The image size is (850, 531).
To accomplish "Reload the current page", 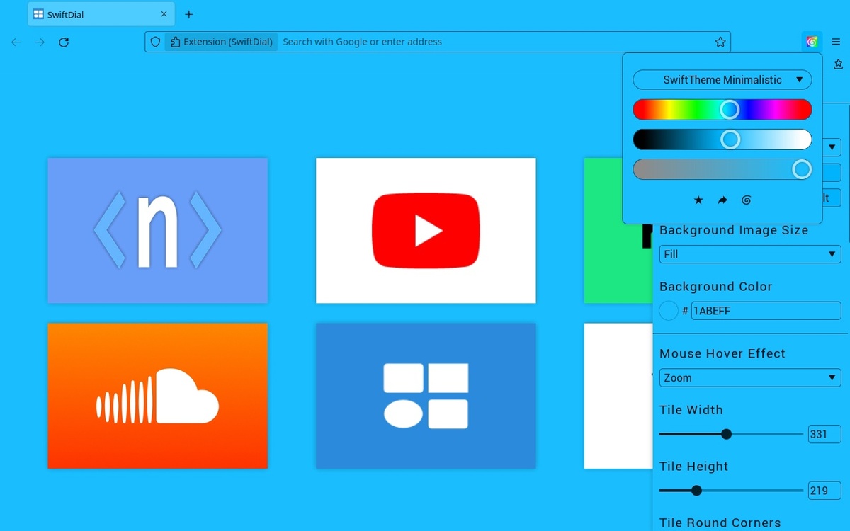I will tap(64, 42).
